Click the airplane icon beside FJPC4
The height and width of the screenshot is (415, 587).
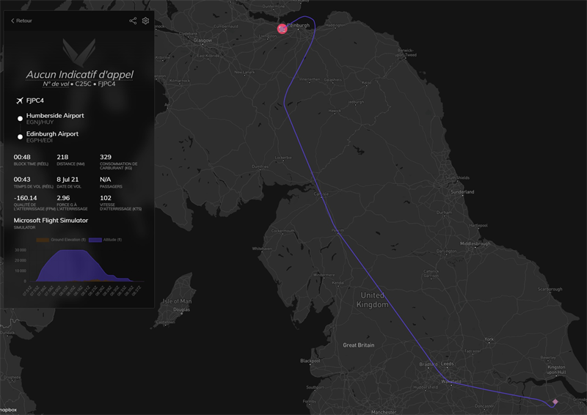(x=19, y=100)
